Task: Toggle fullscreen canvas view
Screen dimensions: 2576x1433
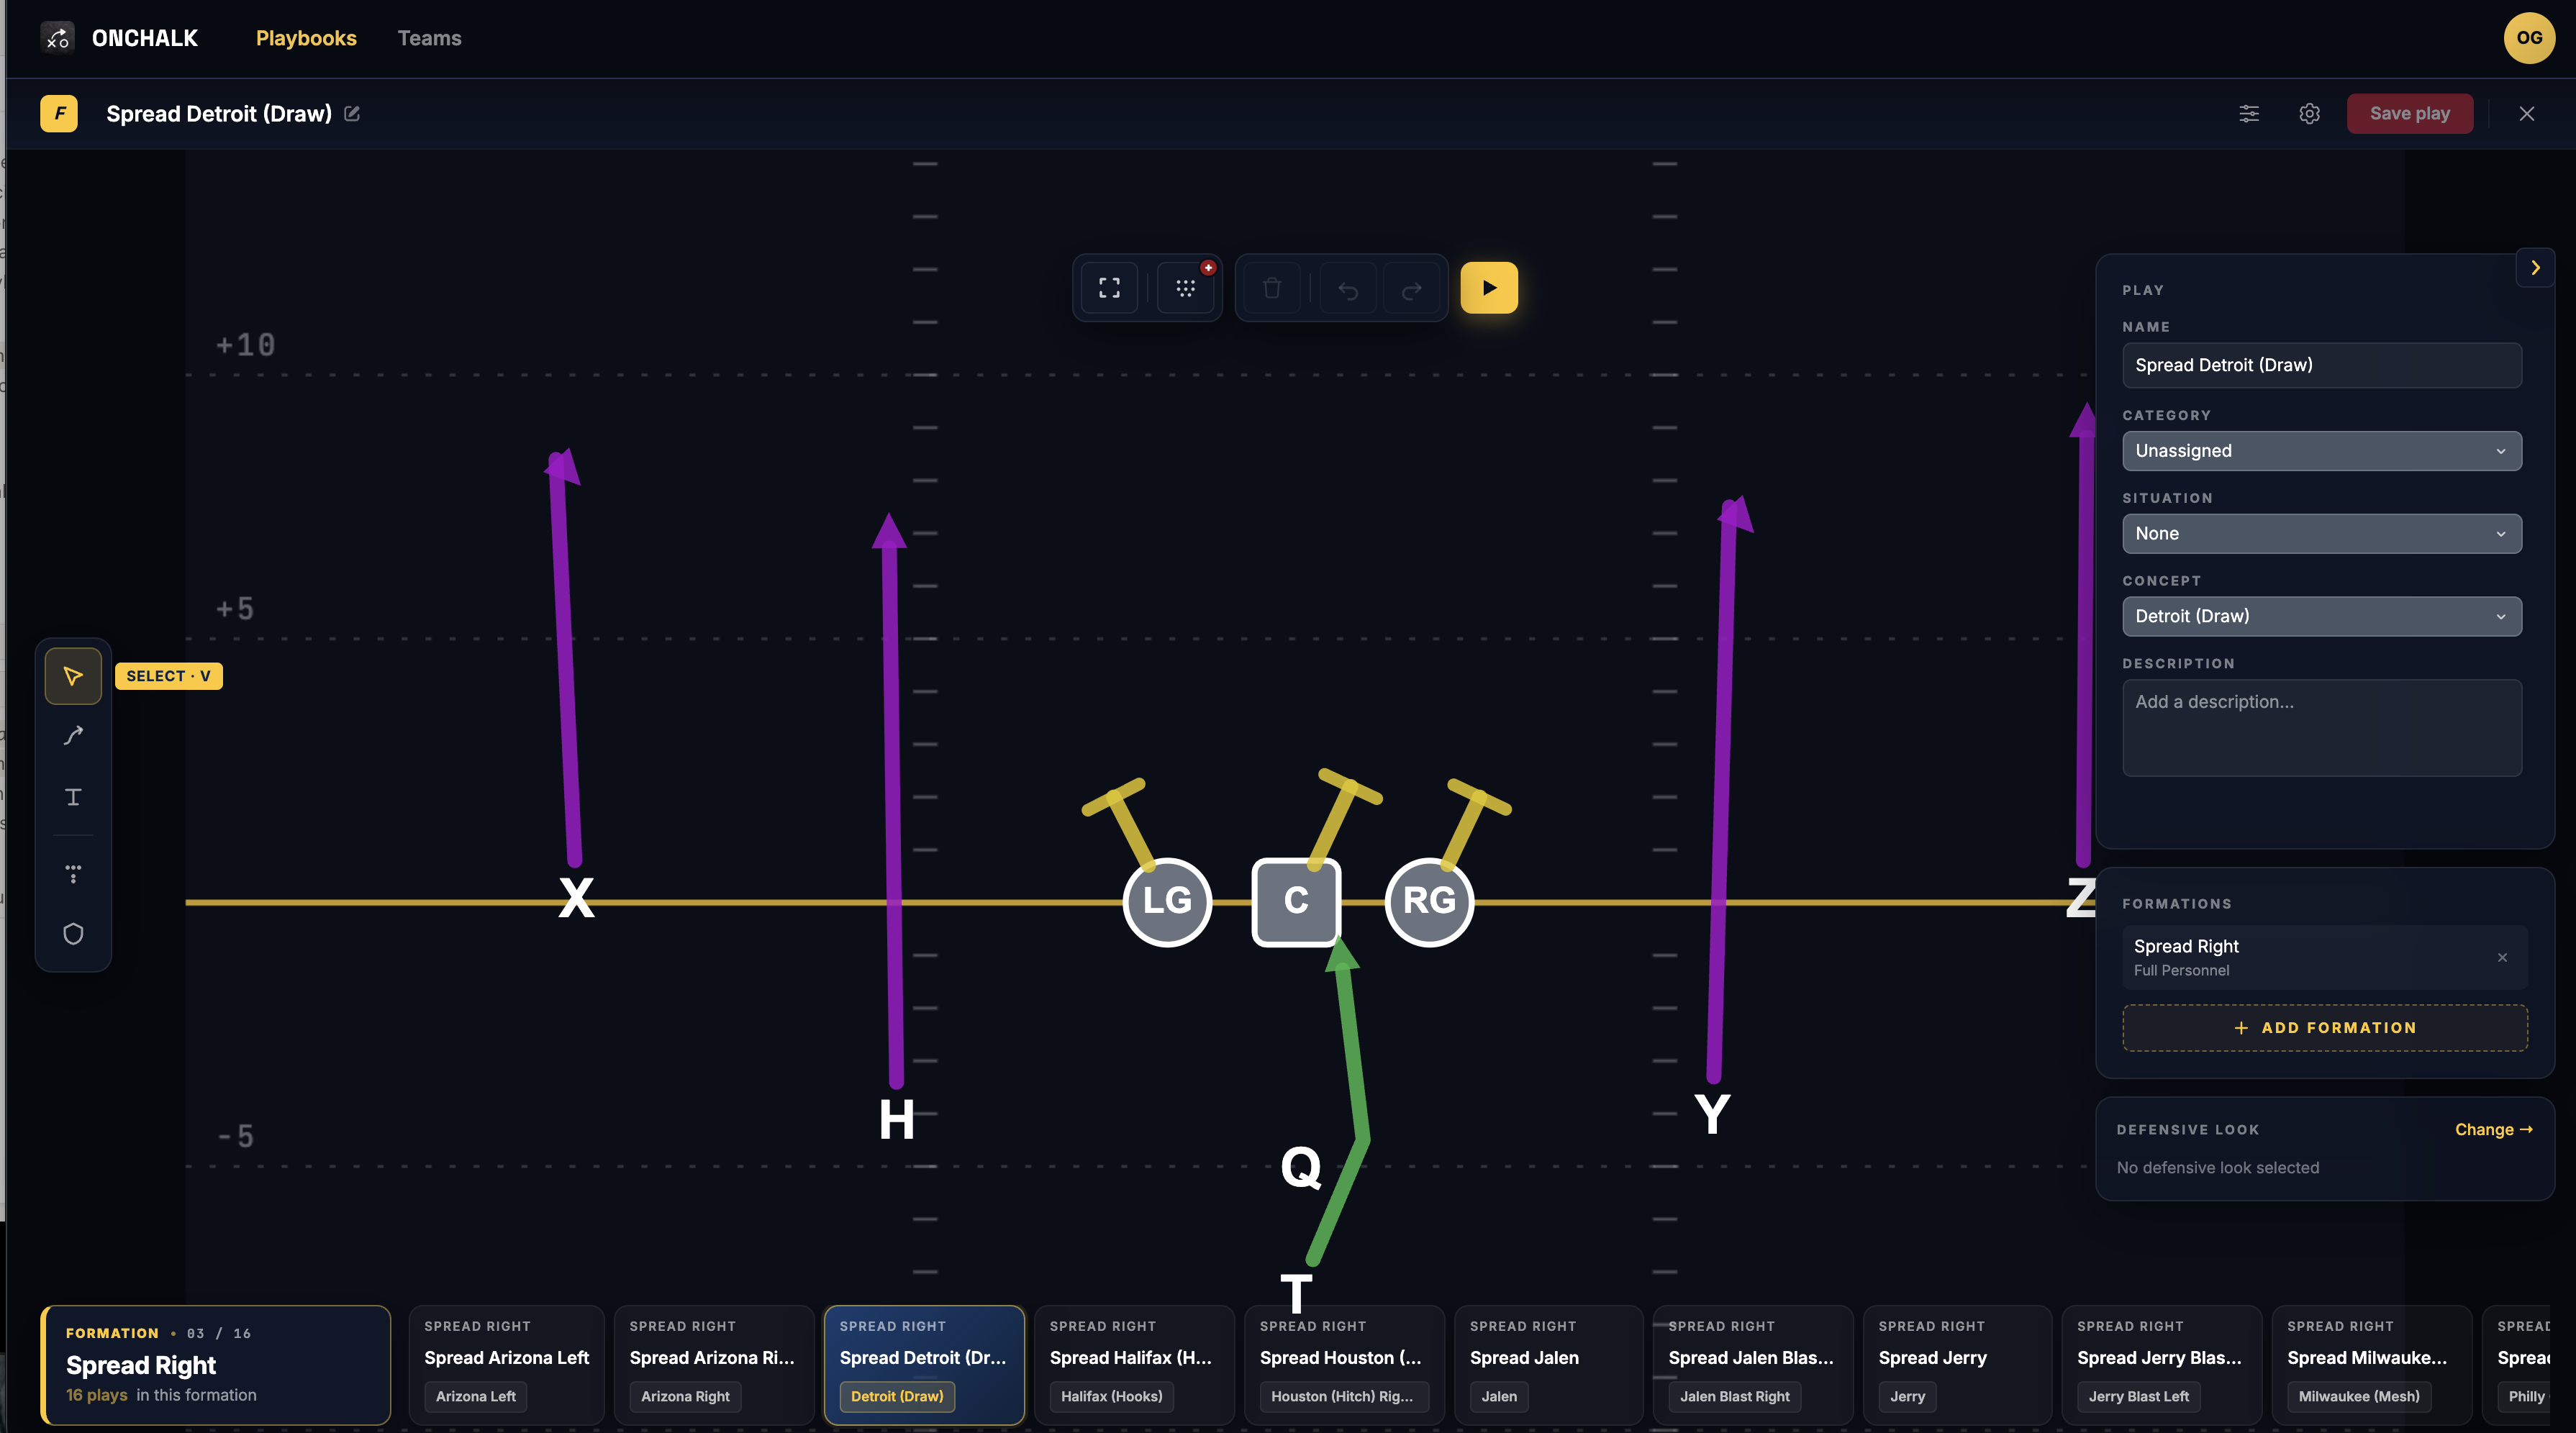Action: (x=1109, y=288)
